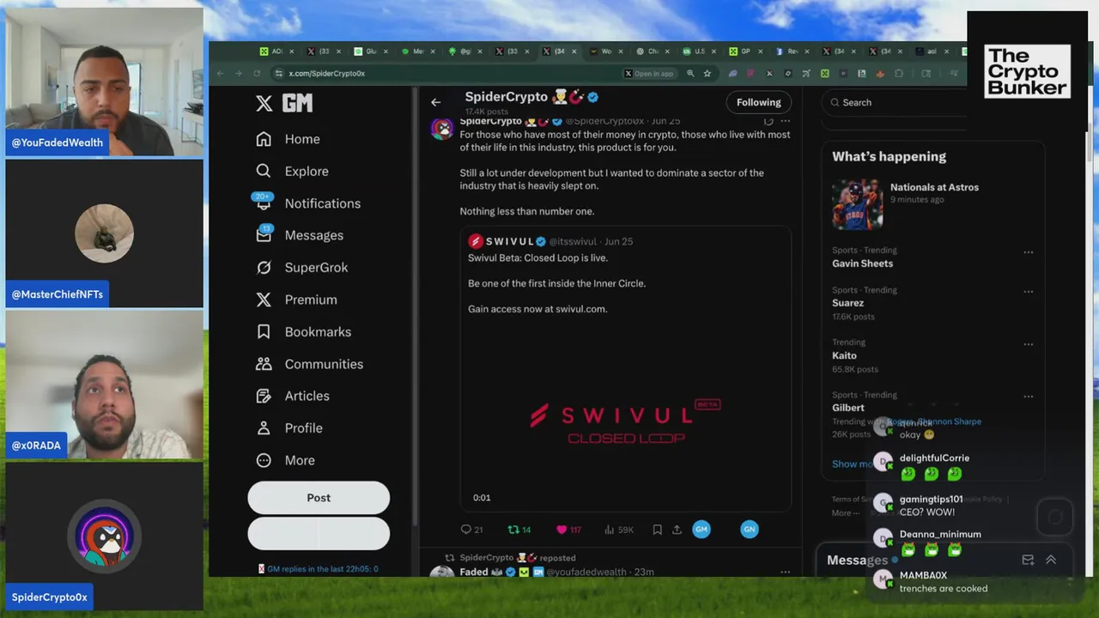This screenshot has width=1099, height=618.
Task: Switch to the U.S browser tab
Action: pos(699,51)
